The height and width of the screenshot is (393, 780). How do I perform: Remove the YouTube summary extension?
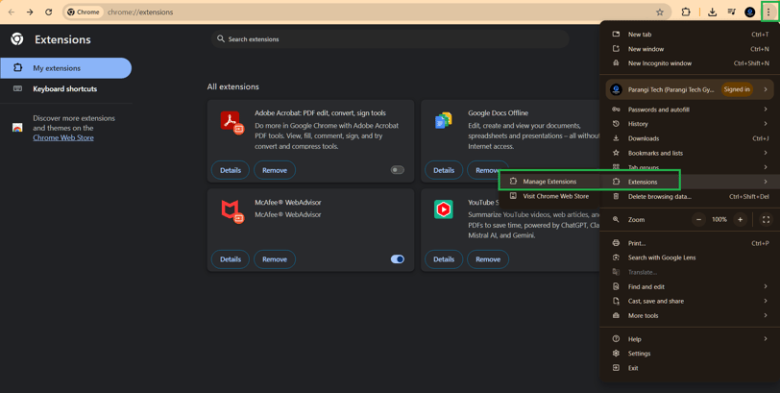(x=488, y=259)
